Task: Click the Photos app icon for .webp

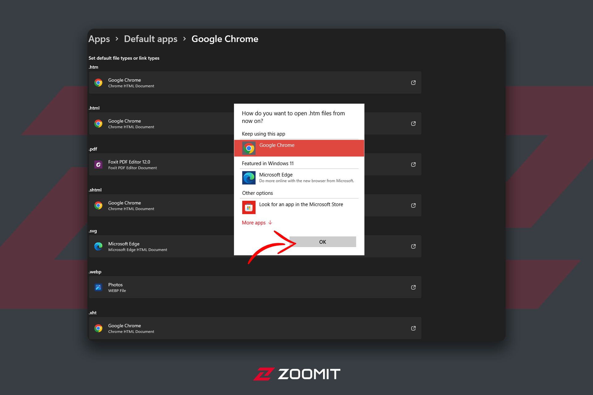Action: pos(98,287)
